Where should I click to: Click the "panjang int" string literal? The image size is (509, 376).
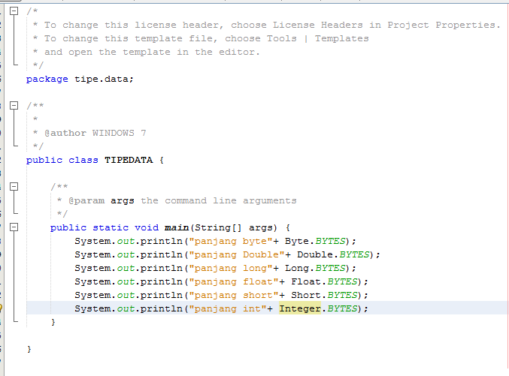(x=228, y=308)
